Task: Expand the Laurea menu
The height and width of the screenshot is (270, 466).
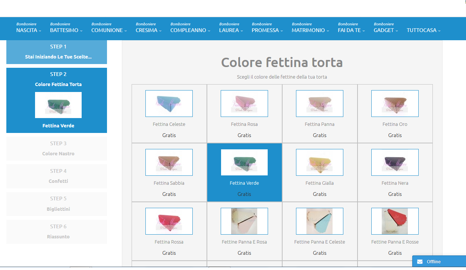Action: (231, 28)
